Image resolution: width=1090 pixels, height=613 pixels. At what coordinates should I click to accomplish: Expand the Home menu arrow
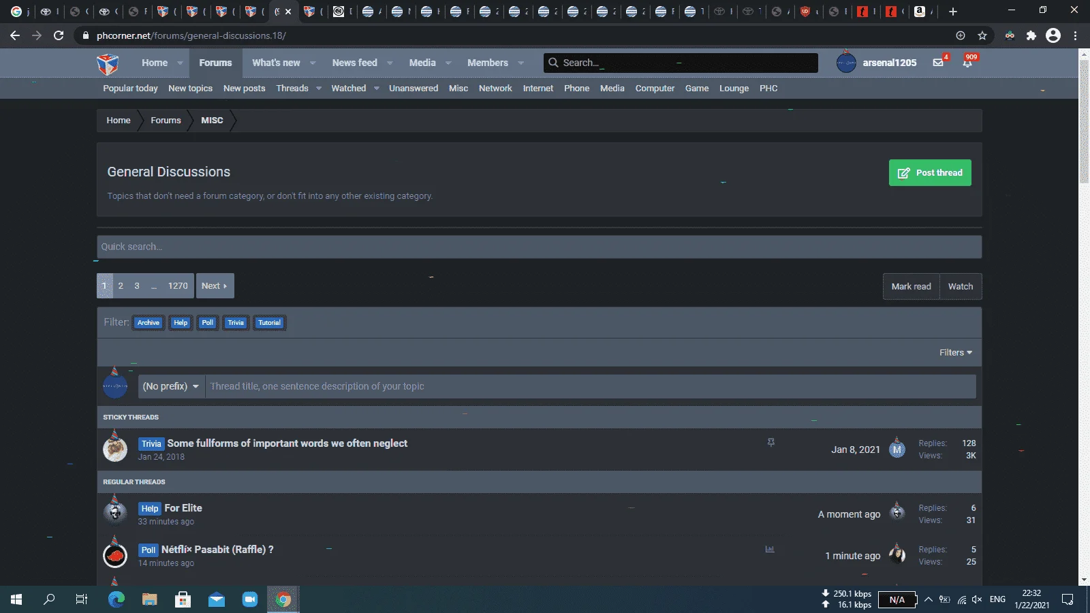coord(180,63)
